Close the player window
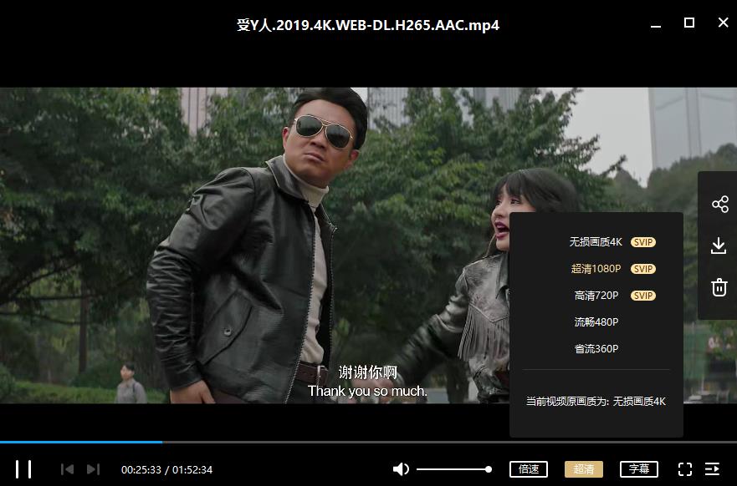This screenshot has width=737, height=486. (724, 23)
